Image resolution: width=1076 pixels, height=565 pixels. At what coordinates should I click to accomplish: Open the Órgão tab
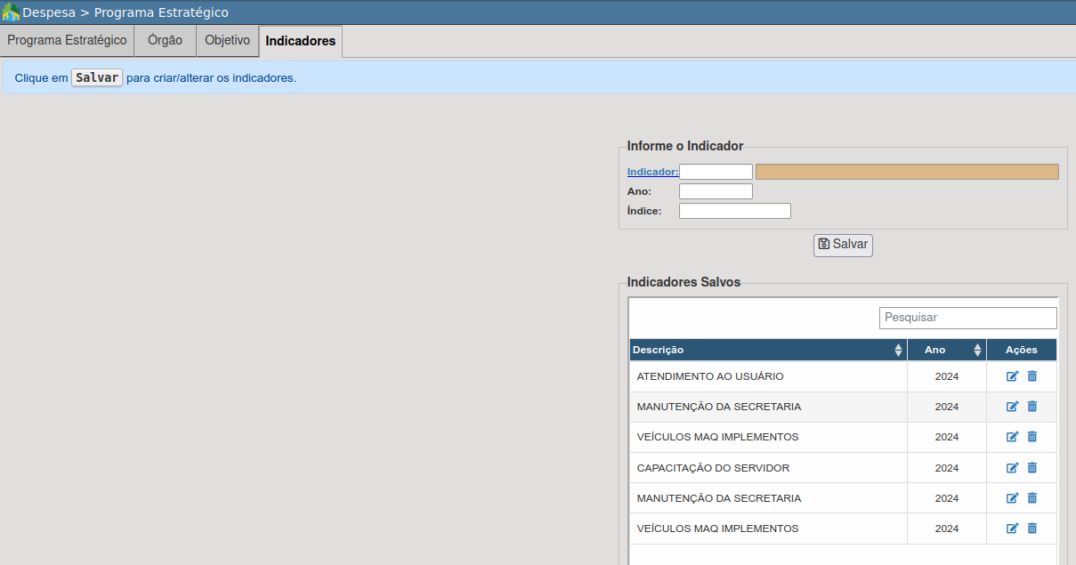(x=165, y=41)
